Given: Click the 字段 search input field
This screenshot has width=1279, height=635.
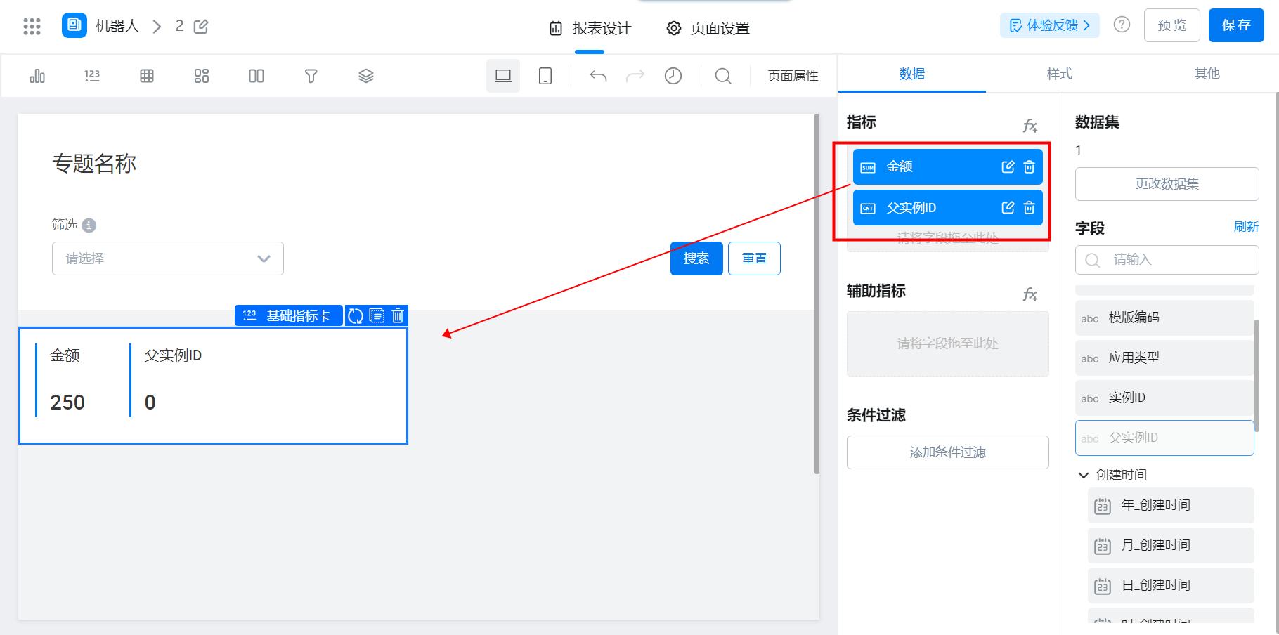Looking at the screenshot, I should 1167,260.
